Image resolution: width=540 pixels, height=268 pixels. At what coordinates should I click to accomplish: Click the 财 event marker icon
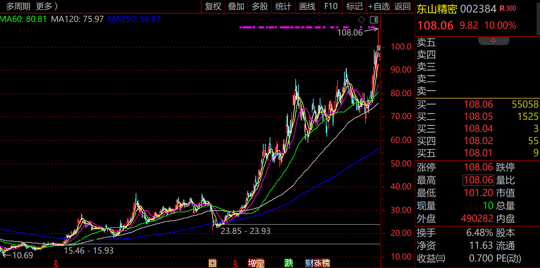(309, 263)
